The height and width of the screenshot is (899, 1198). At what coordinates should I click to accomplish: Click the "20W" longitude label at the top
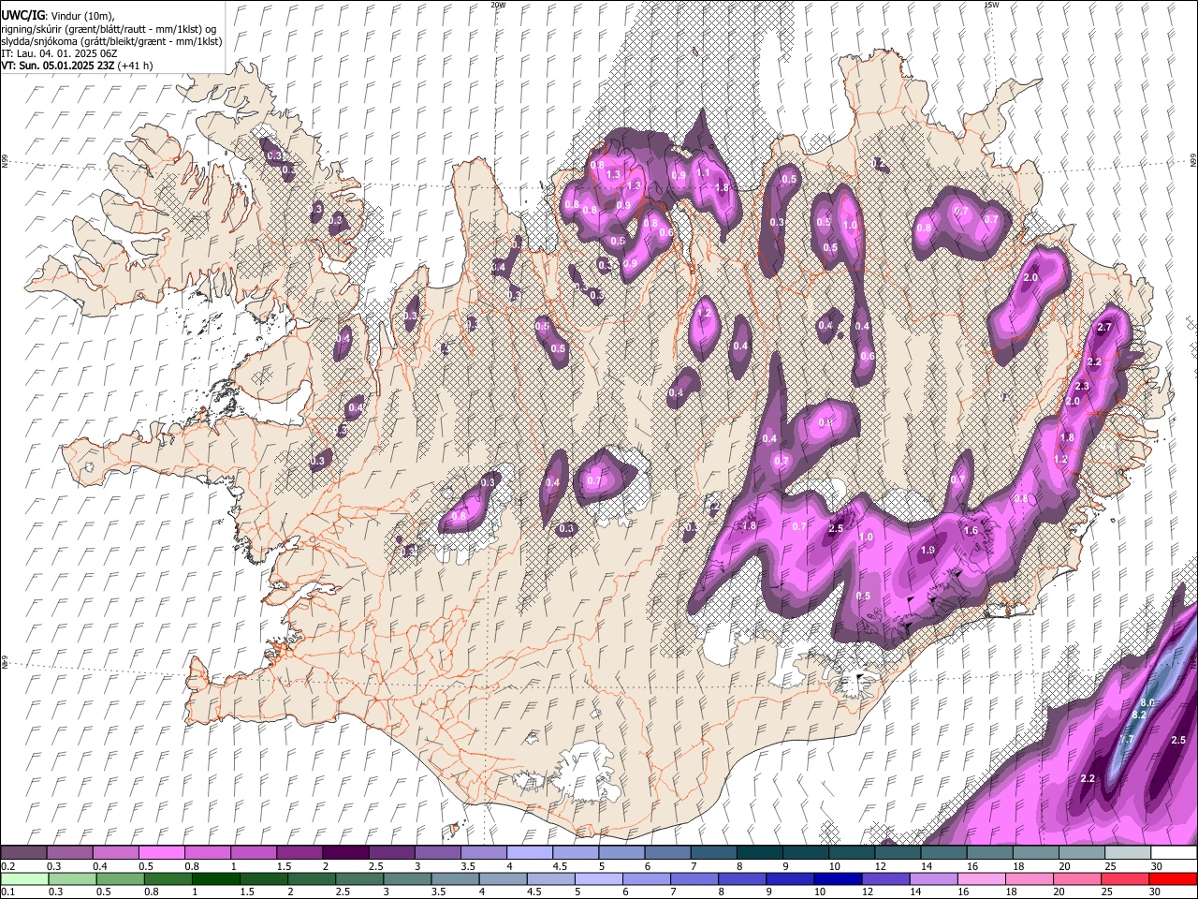tap(498, 5)
